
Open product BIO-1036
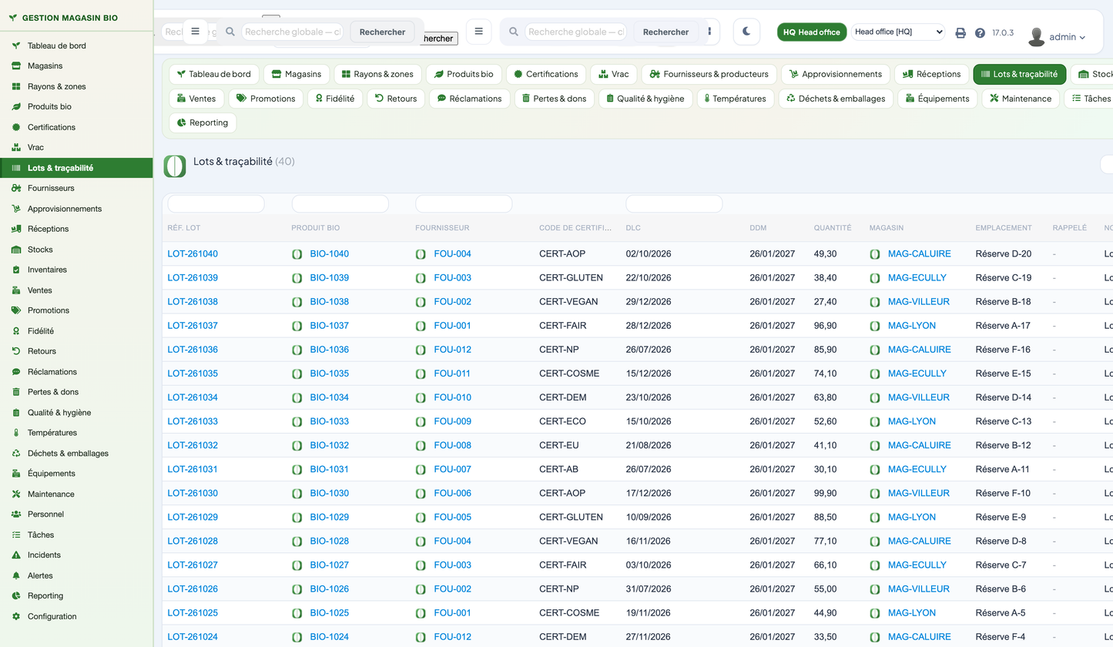point(330,350)
